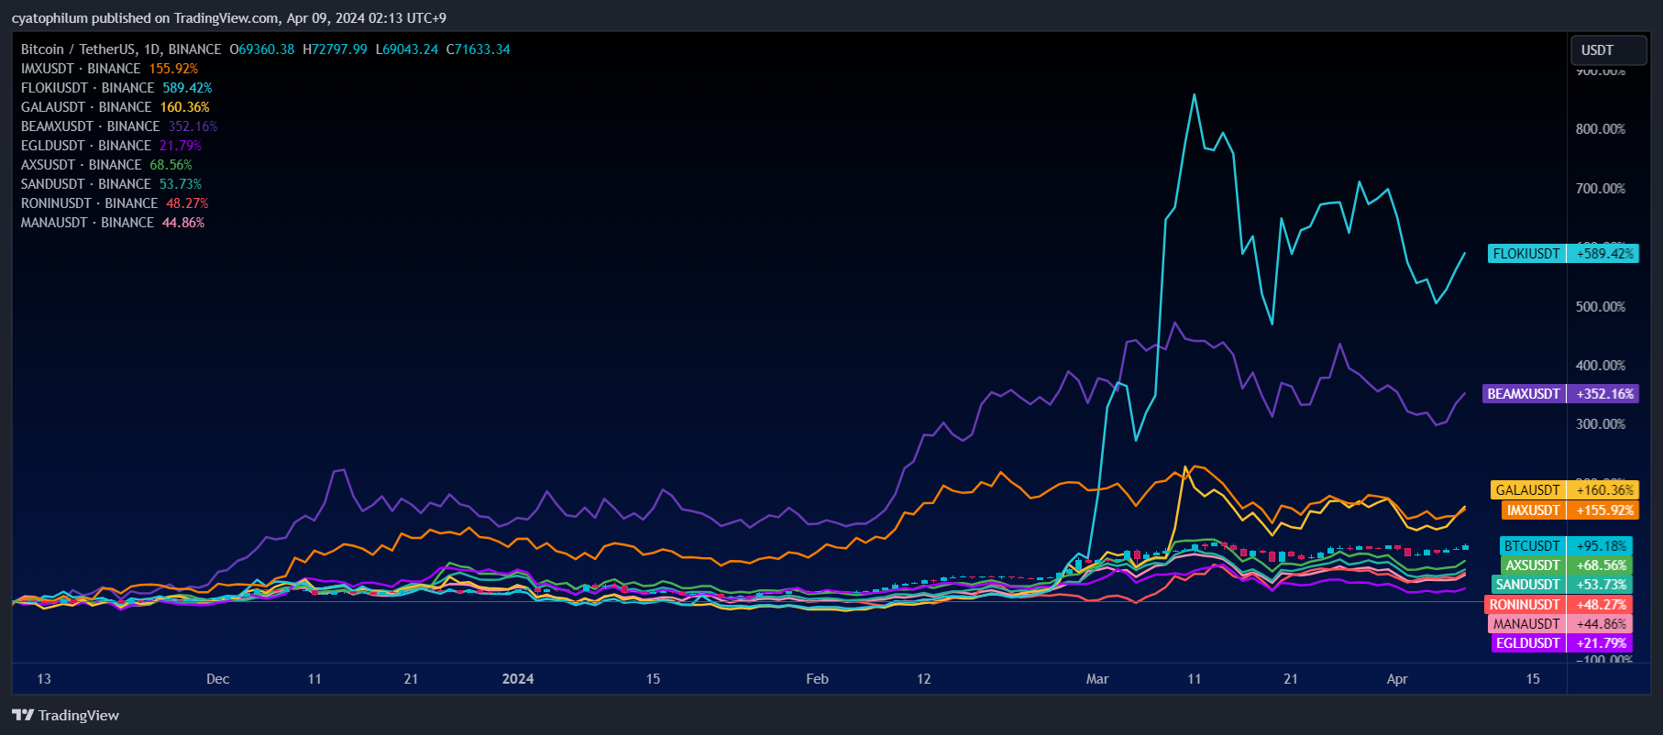Click the AXSUSDT price scale label
The height and width of the screenshot is (735, 1663).
pos(1533,565)
